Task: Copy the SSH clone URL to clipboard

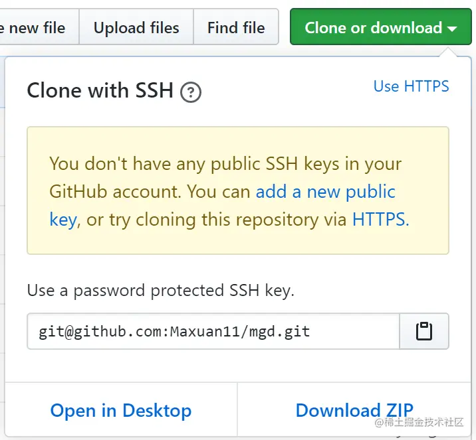Action: pyautogui.click(x=424, y=331)
